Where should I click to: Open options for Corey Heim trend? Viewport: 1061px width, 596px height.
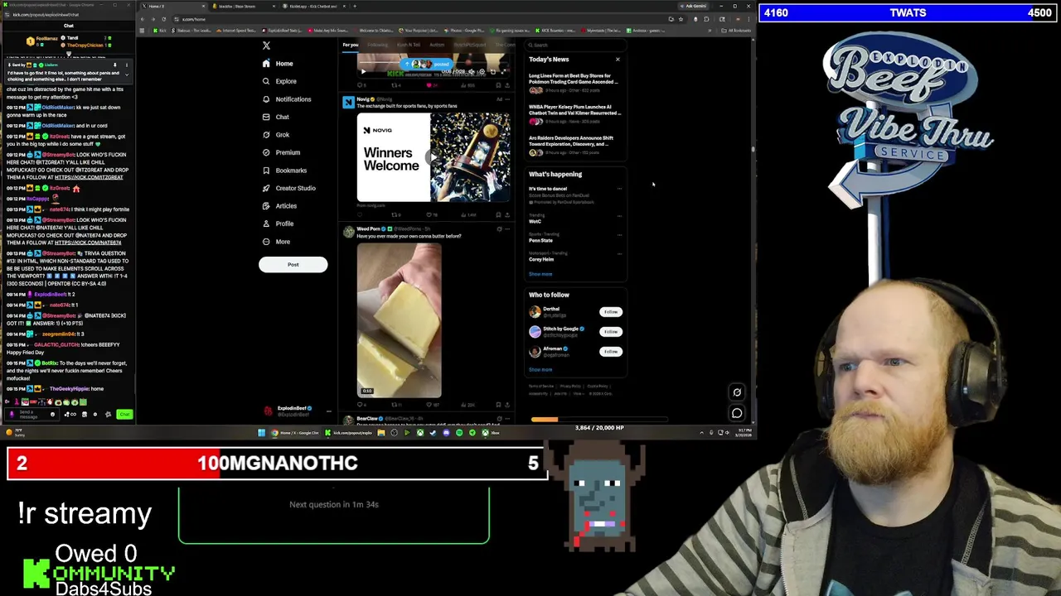(x=619, y=254)
